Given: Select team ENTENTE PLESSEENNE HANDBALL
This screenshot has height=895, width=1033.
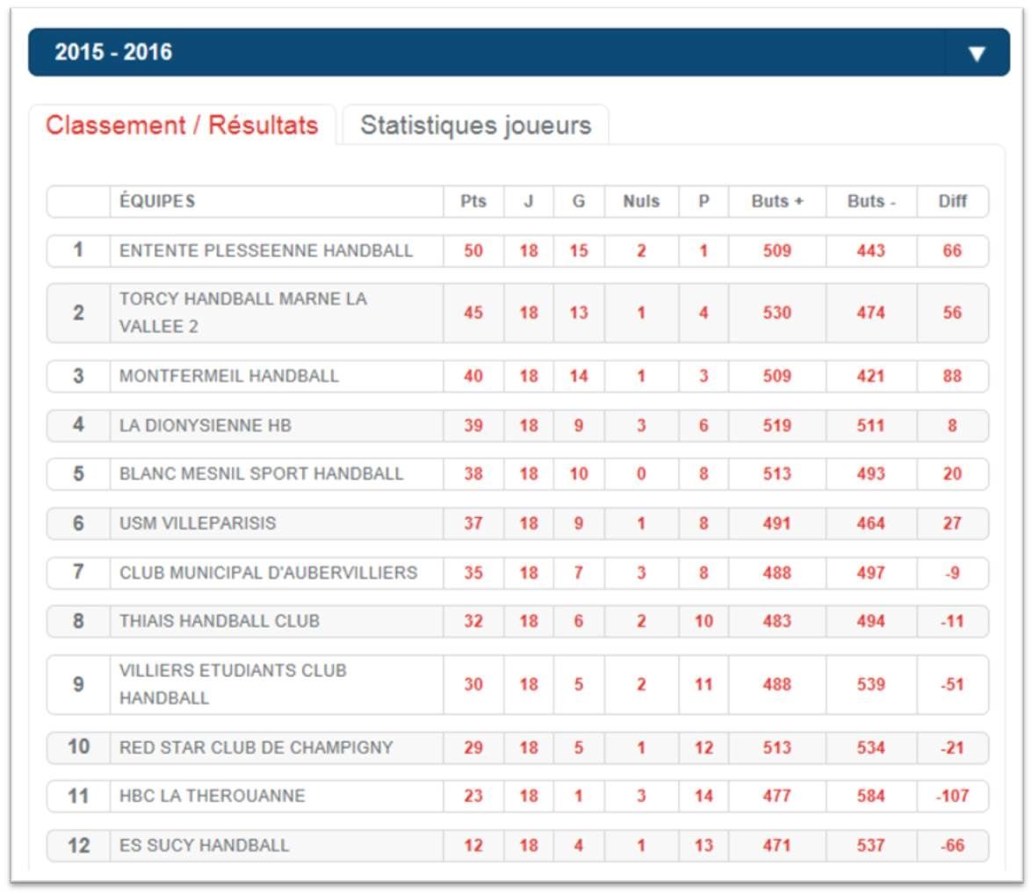Looking at the screenshot, I should point(266,251).
